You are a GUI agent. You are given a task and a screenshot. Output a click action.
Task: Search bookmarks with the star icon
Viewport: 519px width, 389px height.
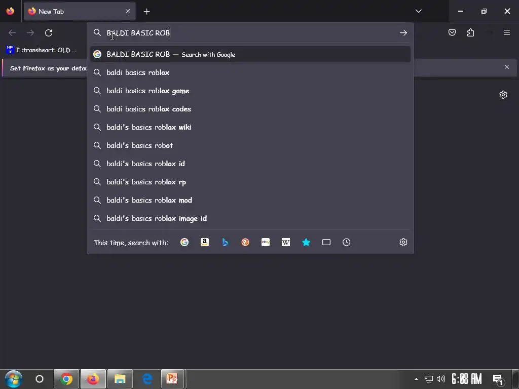[306, 242]
